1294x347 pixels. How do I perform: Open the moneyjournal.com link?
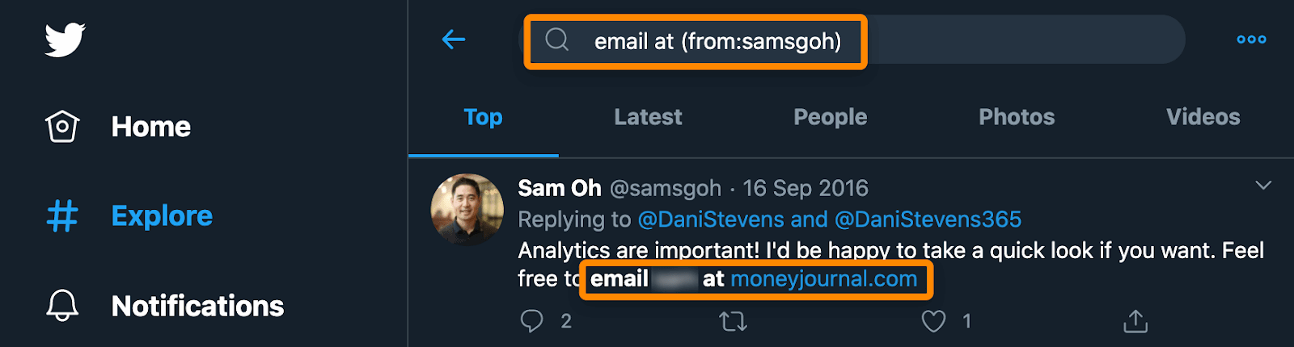coord(823,279)
